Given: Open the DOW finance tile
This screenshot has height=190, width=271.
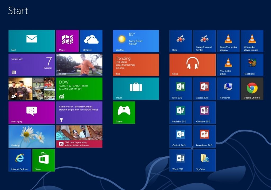Looking at the screenshot, I should pyautogui.click(x=79, y=89).
